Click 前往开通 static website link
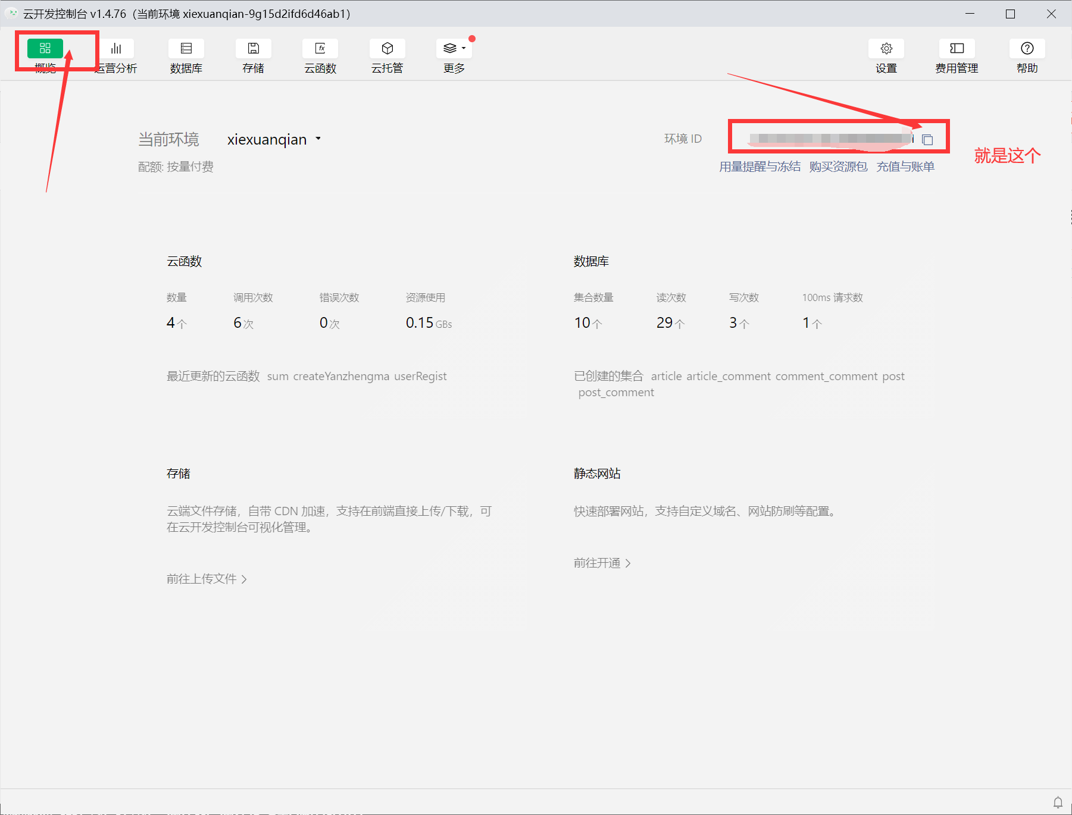 pyautogui.click(x=602, y=563)
